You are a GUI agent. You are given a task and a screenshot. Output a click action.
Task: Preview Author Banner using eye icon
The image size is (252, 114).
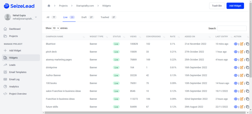point(236,75)
